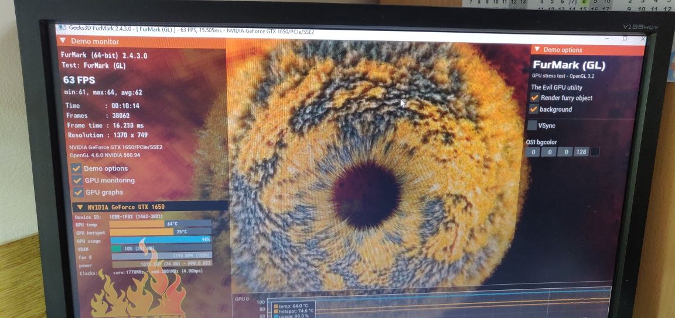This screenshot has width=675, height=318.
Task: Click the FurMark (GL) heading in Demo options
Action: [569, 65]
